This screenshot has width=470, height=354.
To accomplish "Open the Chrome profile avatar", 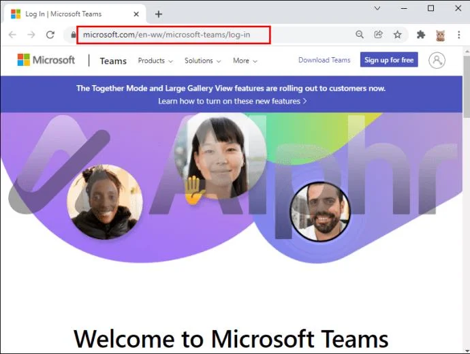I will coord(440,35).
